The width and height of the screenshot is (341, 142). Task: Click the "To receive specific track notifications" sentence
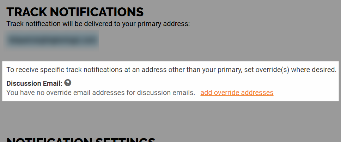pyautogui.click(x=171, y=70)
